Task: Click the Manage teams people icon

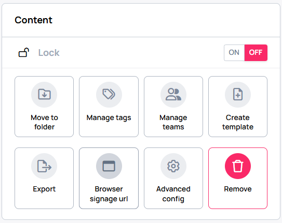Action: point(173,94)
